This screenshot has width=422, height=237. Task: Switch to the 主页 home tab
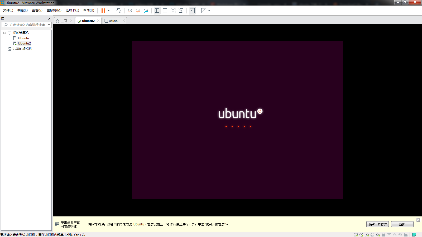click(x=64, y=21)
